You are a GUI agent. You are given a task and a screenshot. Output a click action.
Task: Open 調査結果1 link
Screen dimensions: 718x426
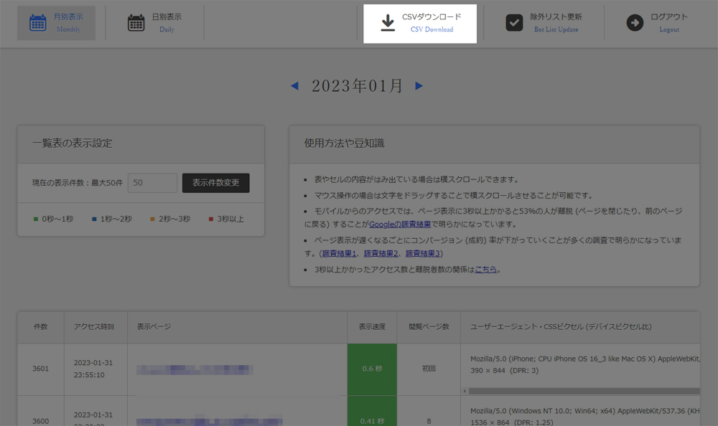click(x=339, y=253)
